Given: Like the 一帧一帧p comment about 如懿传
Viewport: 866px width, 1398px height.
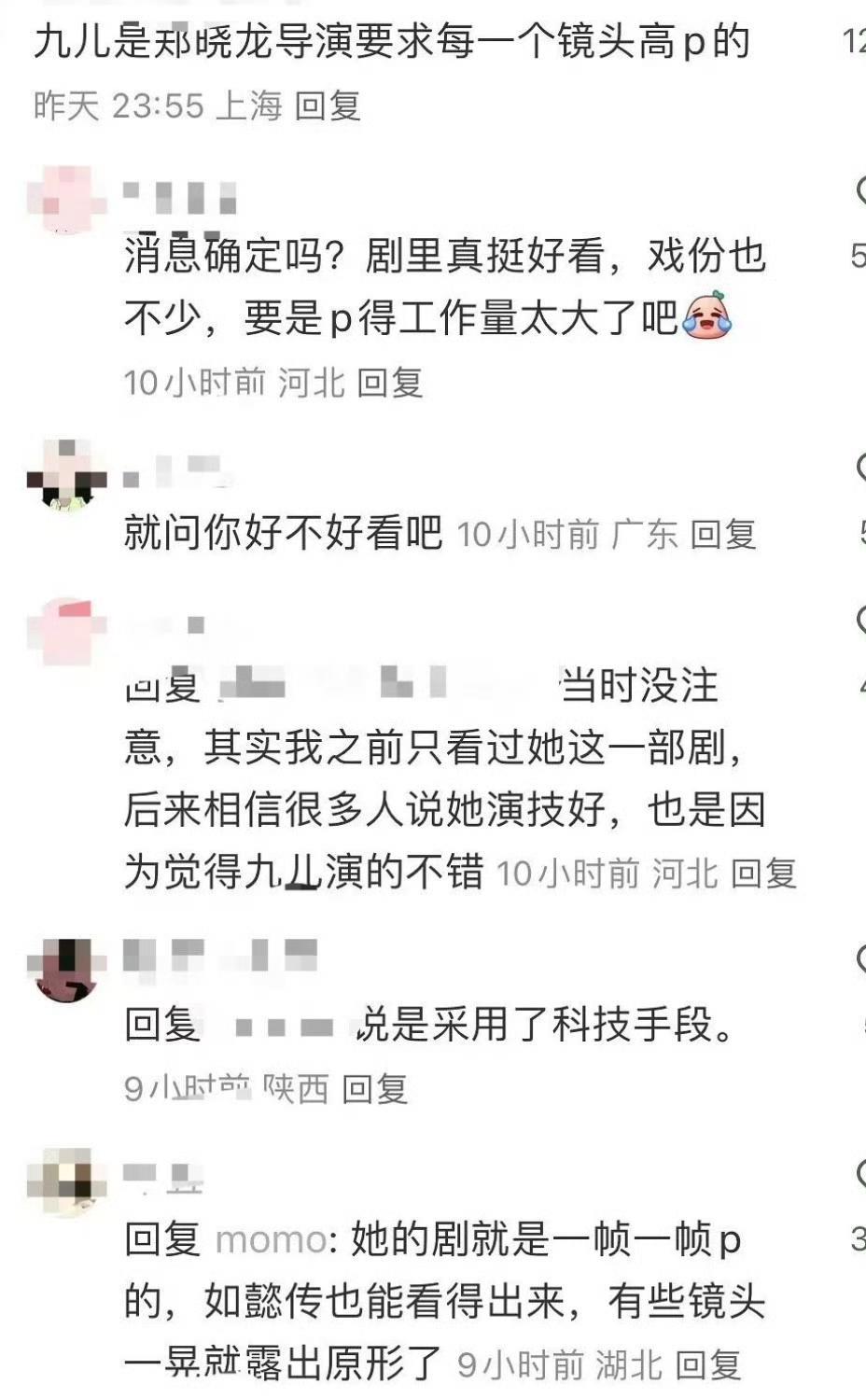Looking at the screenshot, I should (x=860, y=1174).
